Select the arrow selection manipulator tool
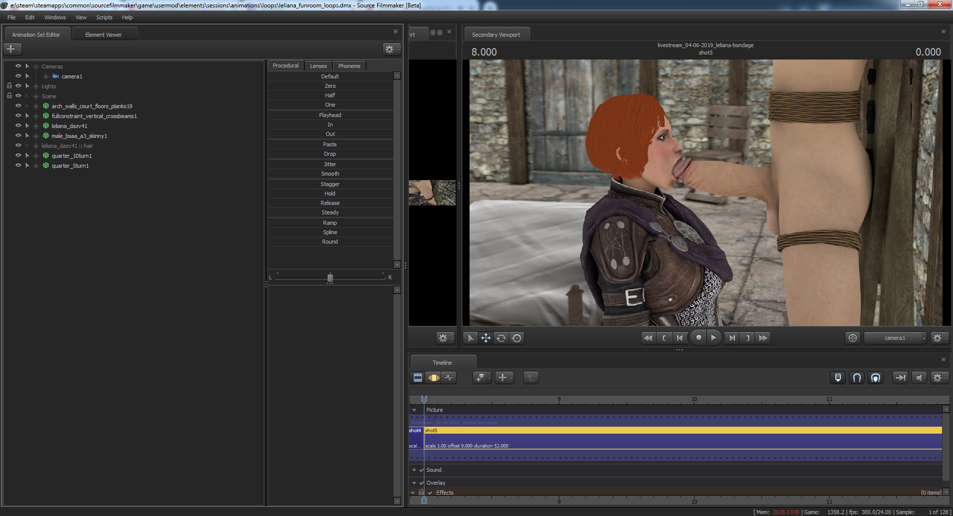 [x=471, y=338]
